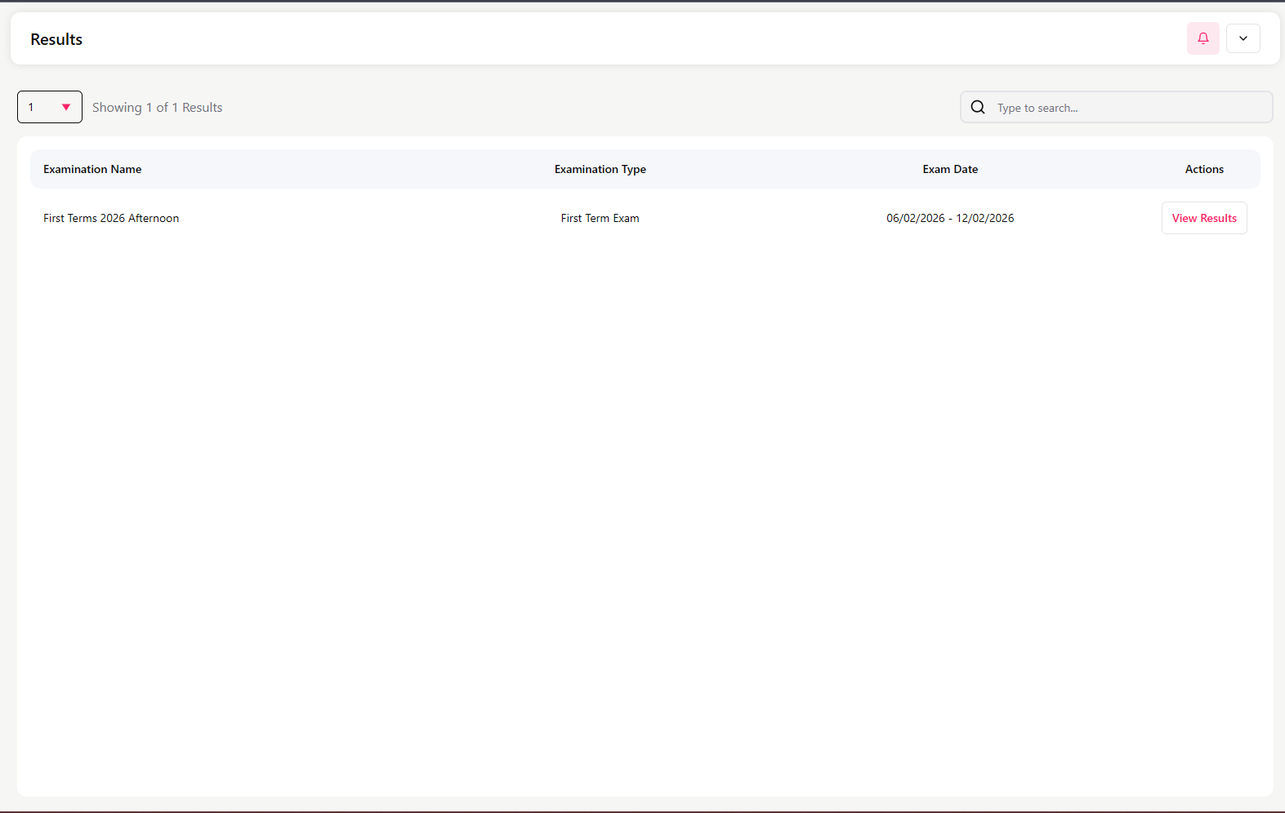The width and height of the screenshot is (1285, 813).
Task: Sort by Examination Name column header
Action: (x=92, y=169)
